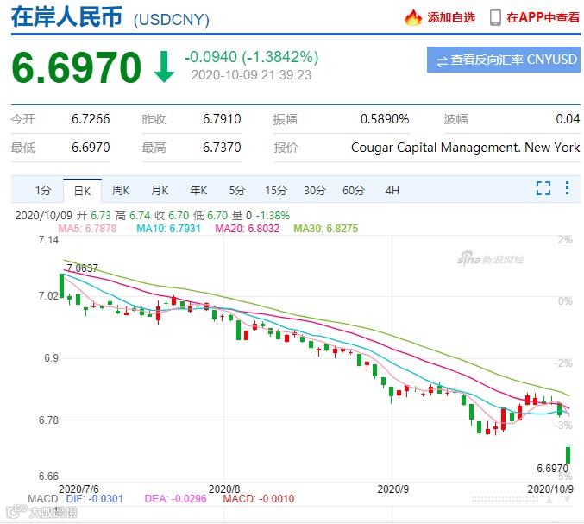Click the green down arrow indicator
This screenshot has width=584, height=524.
coord(164,67)
